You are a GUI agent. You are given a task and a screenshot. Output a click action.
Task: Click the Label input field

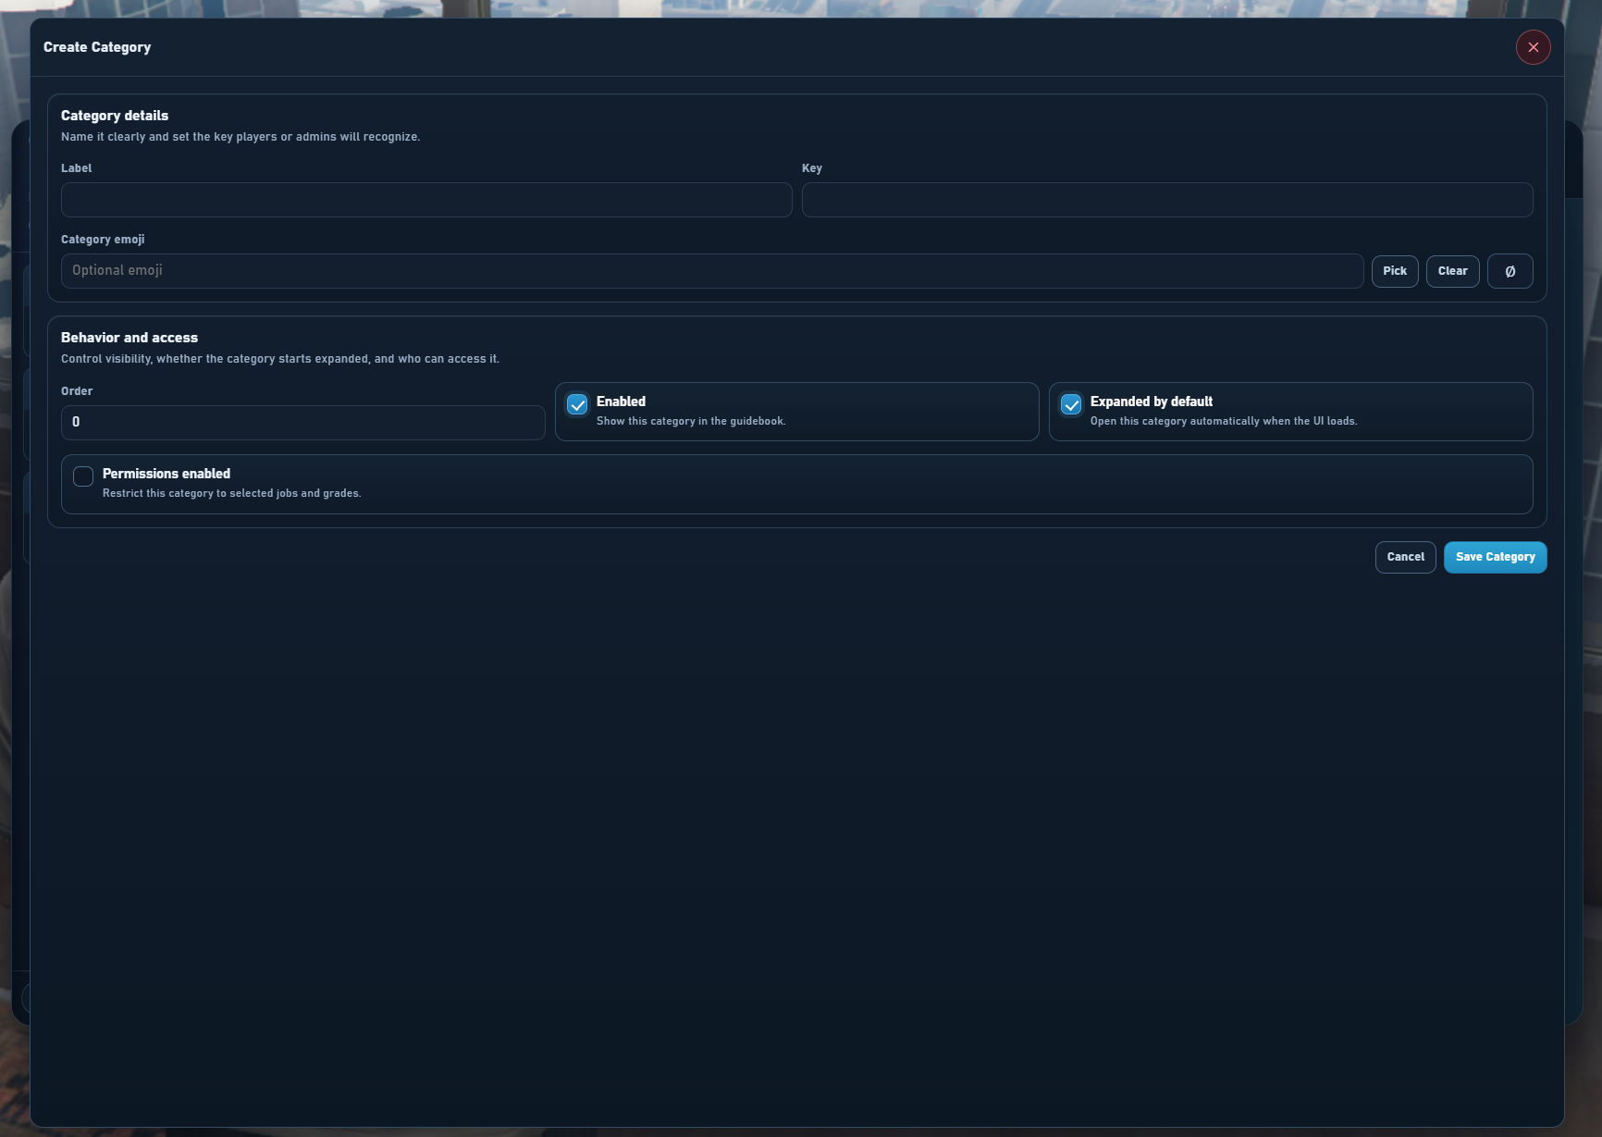click(426, 200)
